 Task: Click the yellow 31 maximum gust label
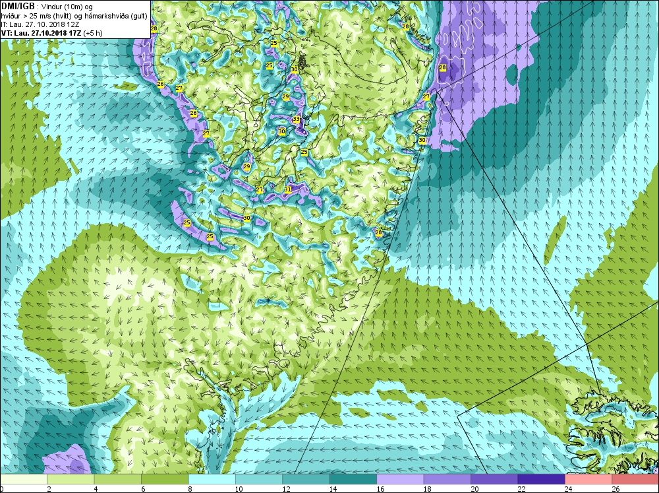tap(288, 189)
